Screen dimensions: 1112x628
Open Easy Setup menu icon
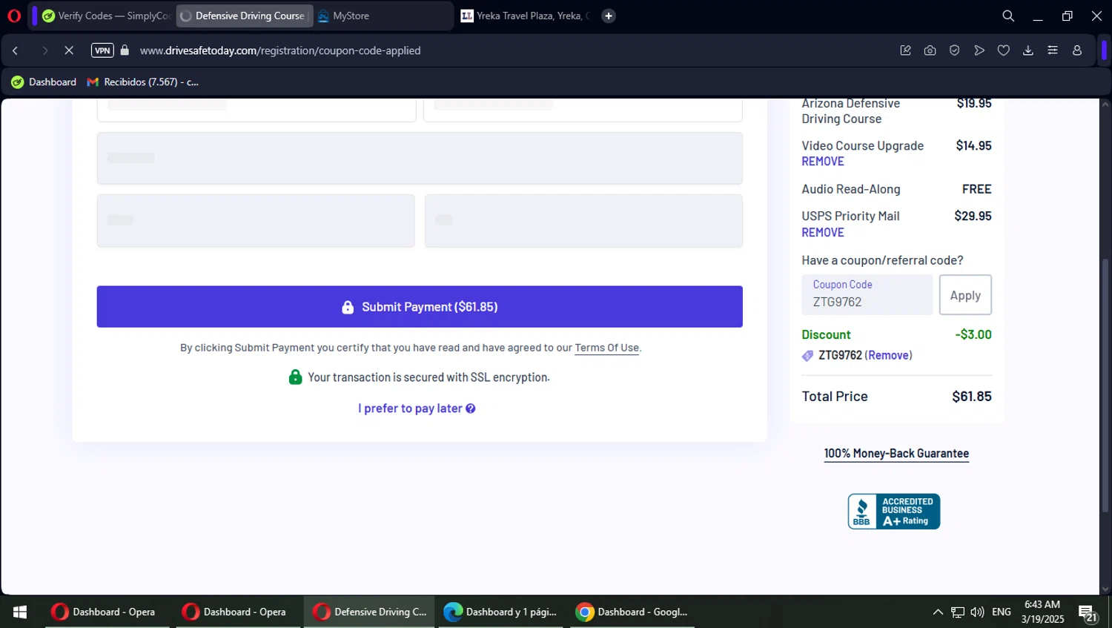[1053, 50]
